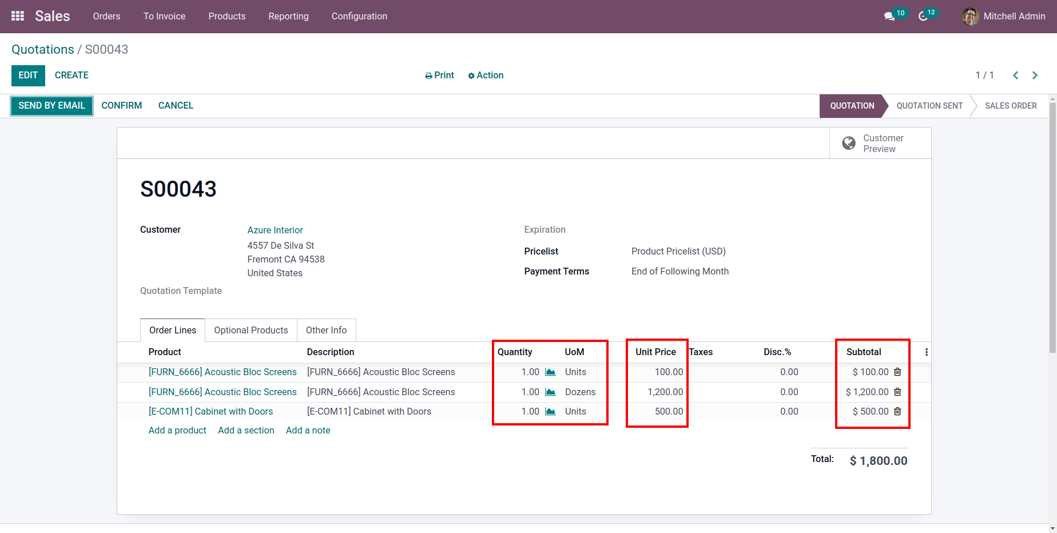Delete the $ 500.00 order line via trash icon
This screenshot has width=1057, height=533.
(x=897, y=411)
